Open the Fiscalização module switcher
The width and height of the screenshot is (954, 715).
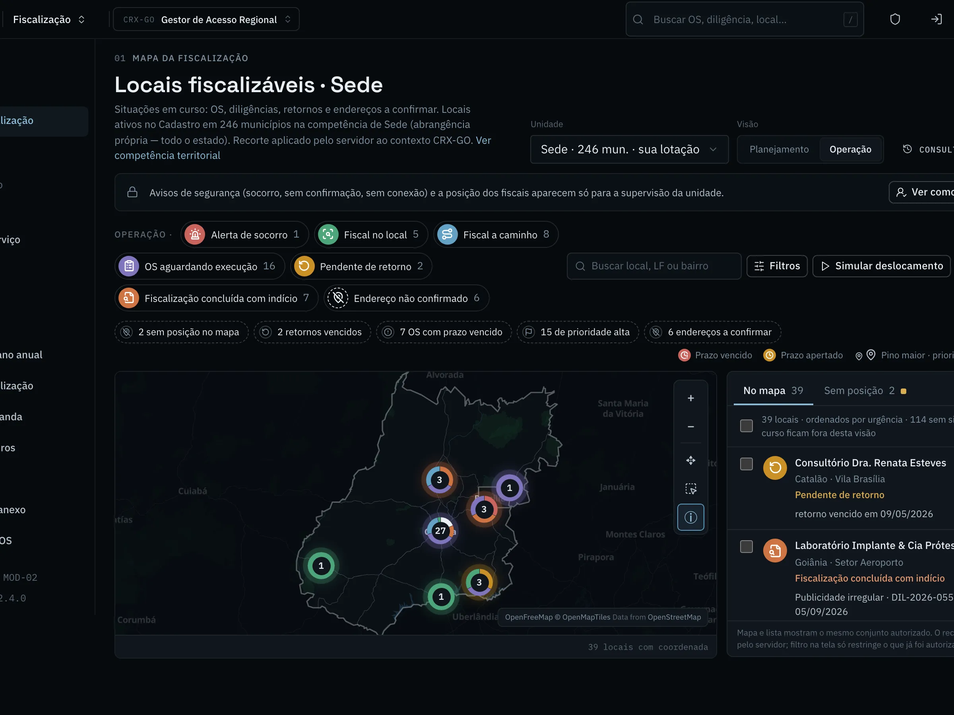49,19
